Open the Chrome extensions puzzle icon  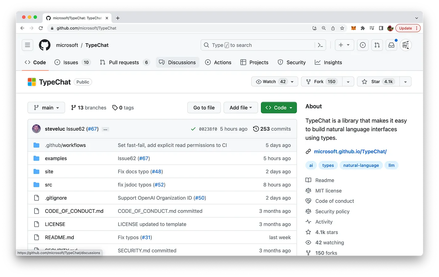coord(363,28)
